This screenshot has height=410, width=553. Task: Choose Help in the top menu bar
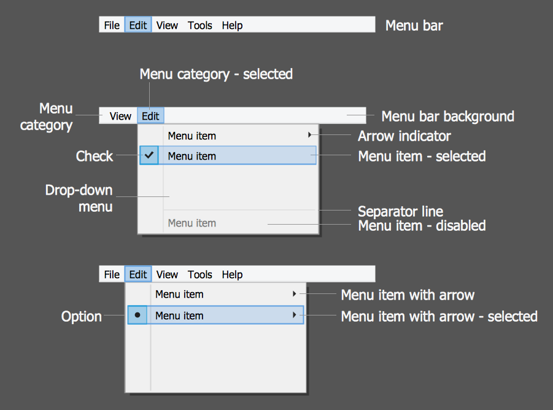(x=232, y=25)
